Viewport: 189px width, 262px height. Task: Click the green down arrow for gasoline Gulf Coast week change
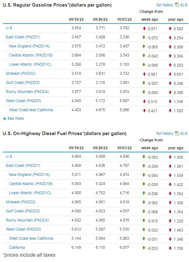[x=144, y=83]
